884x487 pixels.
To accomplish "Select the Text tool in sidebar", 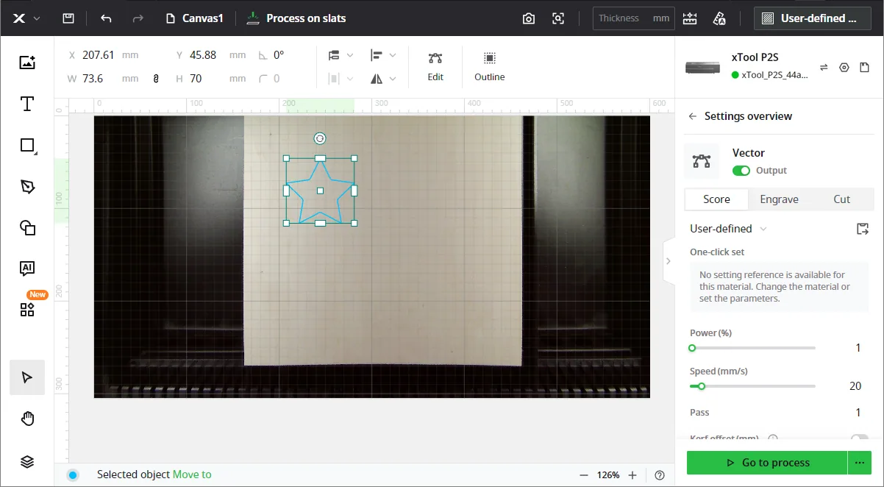I will click(27, 104).
